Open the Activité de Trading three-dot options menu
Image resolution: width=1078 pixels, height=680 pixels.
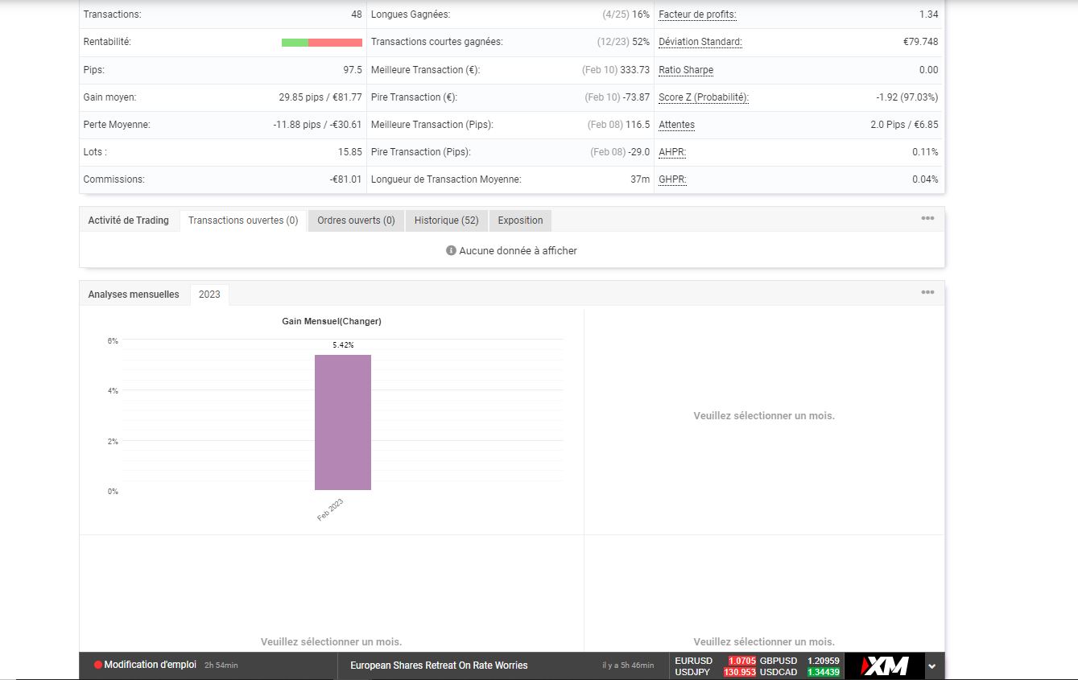coord(927,218)
